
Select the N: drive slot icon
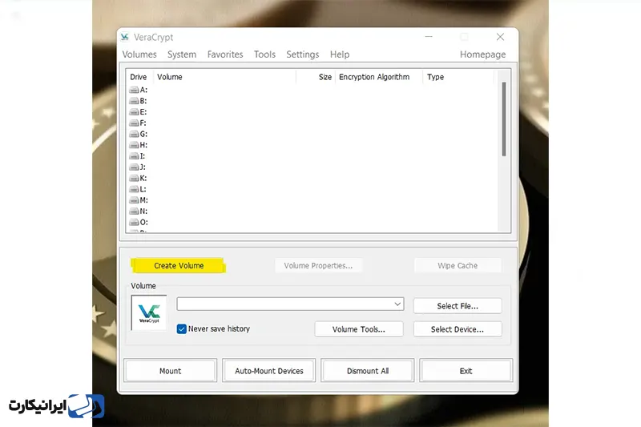click(x=134, y=211)
